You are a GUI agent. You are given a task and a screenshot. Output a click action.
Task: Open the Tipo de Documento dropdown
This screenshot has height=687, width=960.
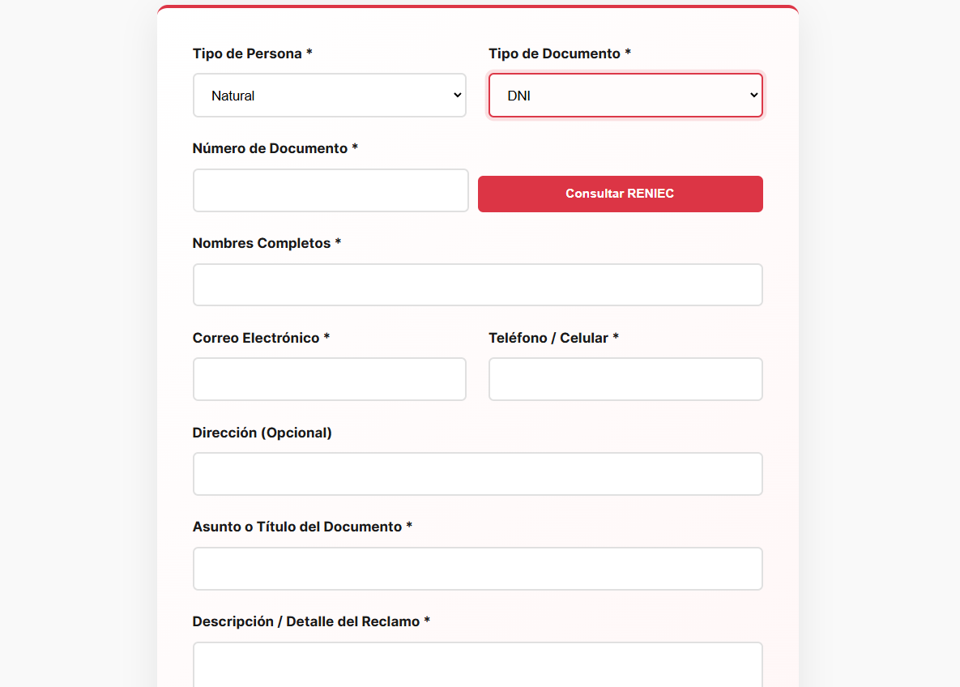(x=625, y=96)
